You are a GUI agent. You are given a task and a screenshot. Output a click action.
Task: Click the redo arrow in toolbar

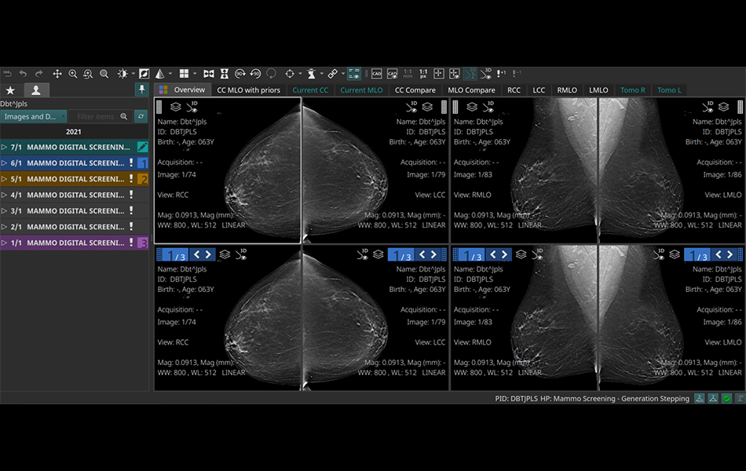[x=39, y=74]
